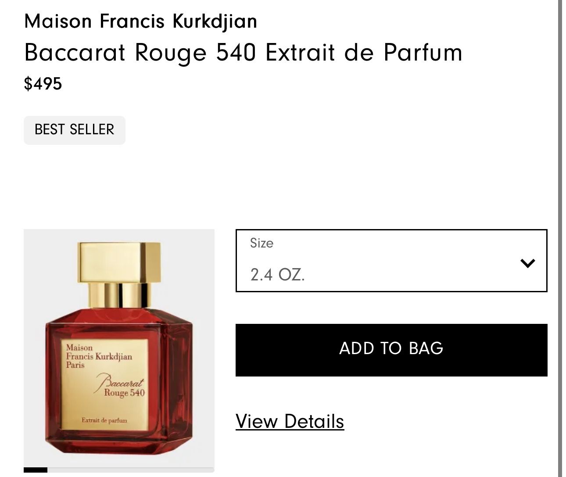
Task: Select the Maison Francis Kurkdjian brand name
Action: click(x=140, y=21)
